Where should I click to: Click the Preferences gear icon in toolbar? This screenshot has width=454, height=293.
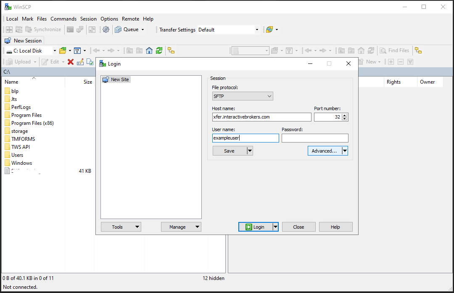tap(106, 29)
